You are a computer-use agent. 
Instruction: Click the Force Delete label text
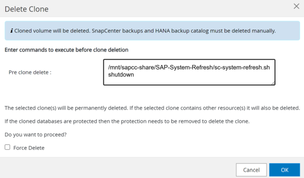29,148
